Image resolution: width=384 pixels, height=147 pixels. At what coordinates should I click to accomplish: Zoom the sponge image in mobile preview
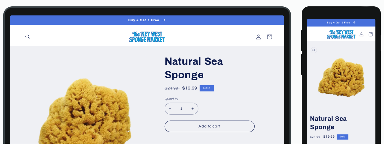pos(314,50)
